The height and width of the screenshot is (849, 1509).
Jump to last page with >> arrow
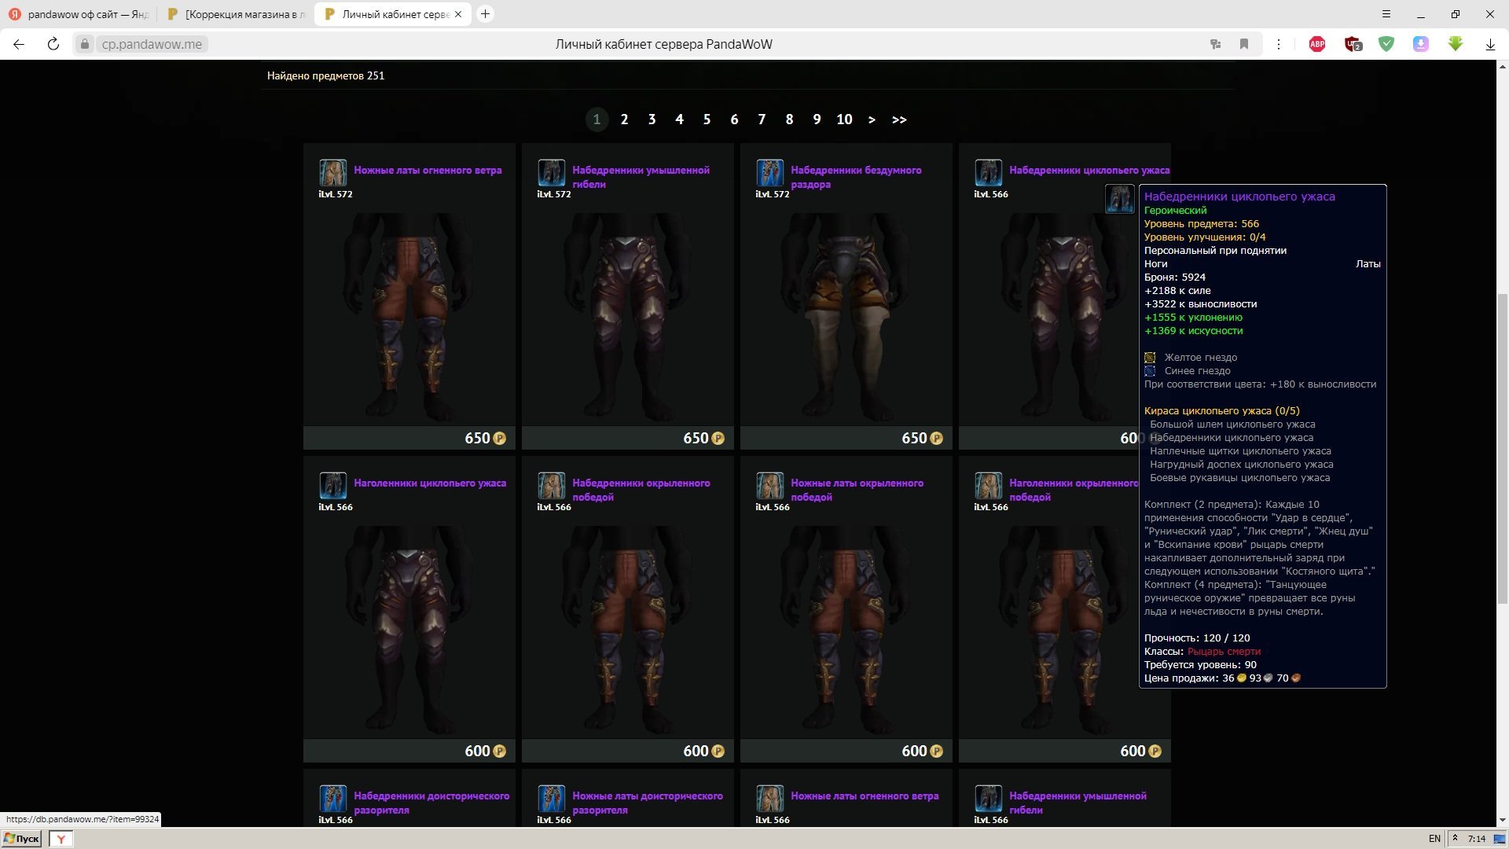(x=899, y=119)
